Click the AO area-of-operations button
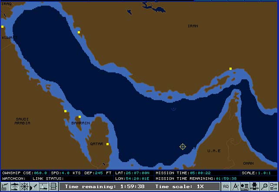Viewport: 279px width, 192px height. [x=226, y=187]
